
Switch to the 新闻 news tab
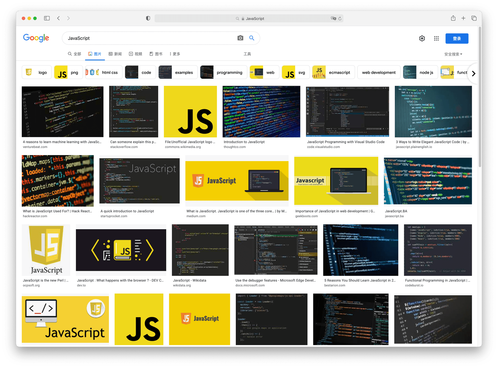click(115, 54)
